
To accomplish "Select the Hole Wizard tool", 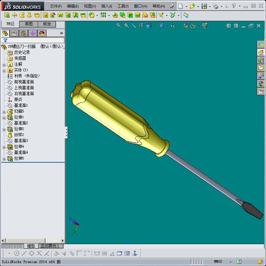I will coord(53,15).
